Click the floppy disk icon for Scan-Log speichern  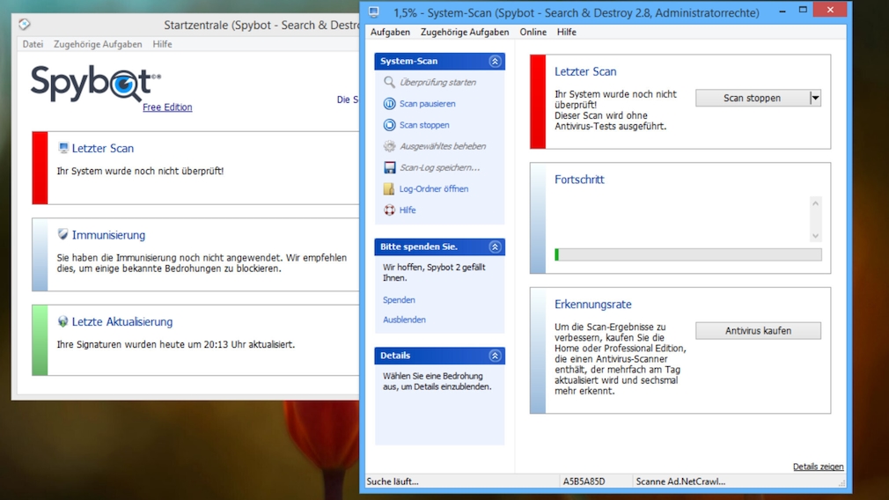click(389, 167)
